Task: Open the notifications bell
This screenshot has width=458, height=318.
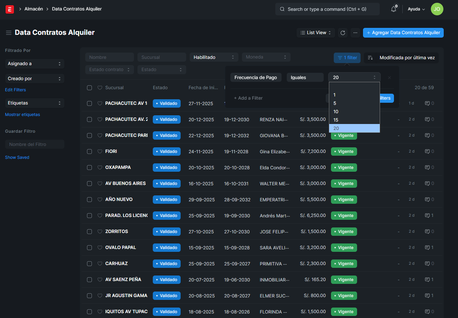Action: 394,9
